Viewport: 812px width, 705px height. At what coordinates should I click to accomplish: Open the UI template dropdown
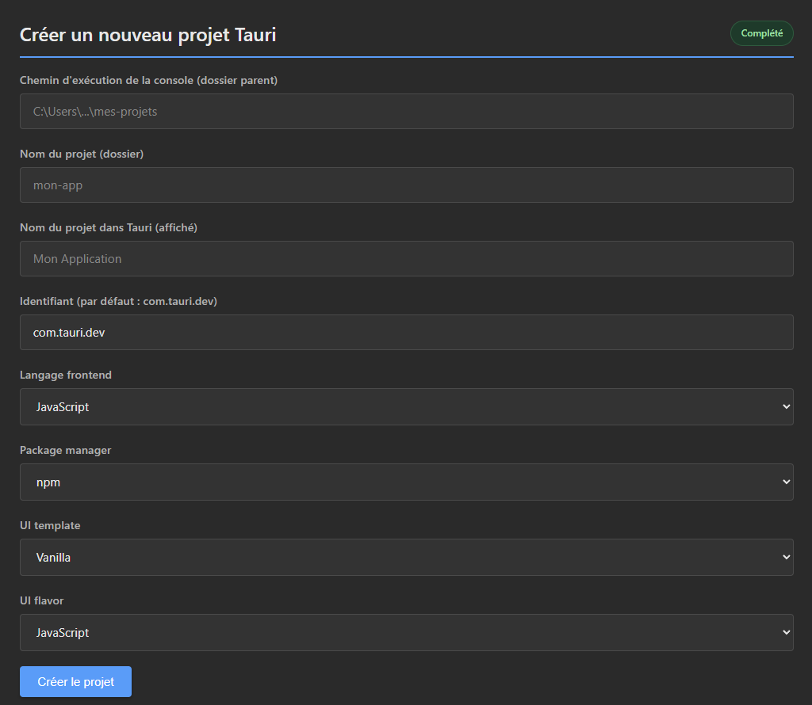pos(407,557)
